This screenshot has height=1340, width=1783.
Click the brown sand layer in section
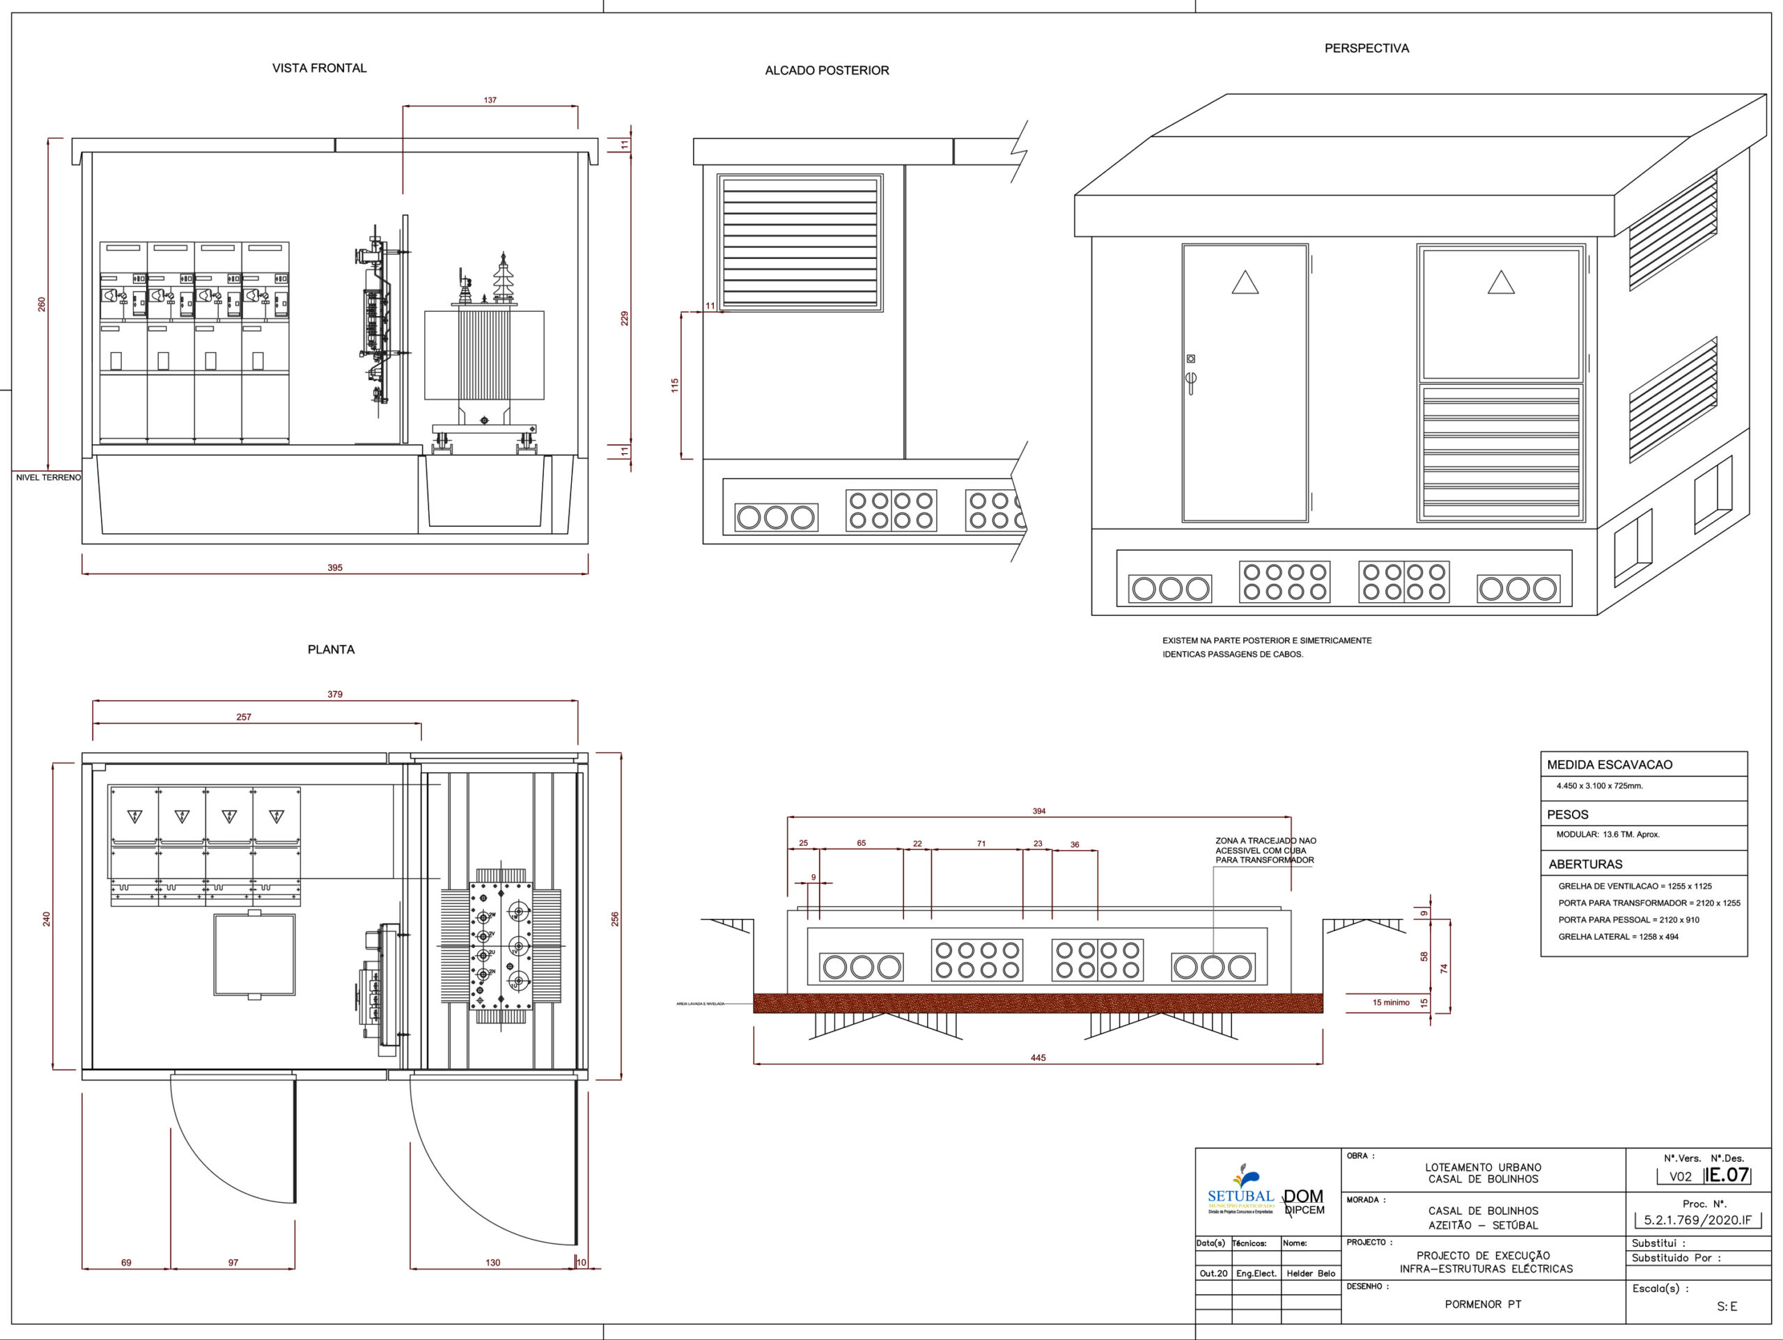[1037, 1003]
